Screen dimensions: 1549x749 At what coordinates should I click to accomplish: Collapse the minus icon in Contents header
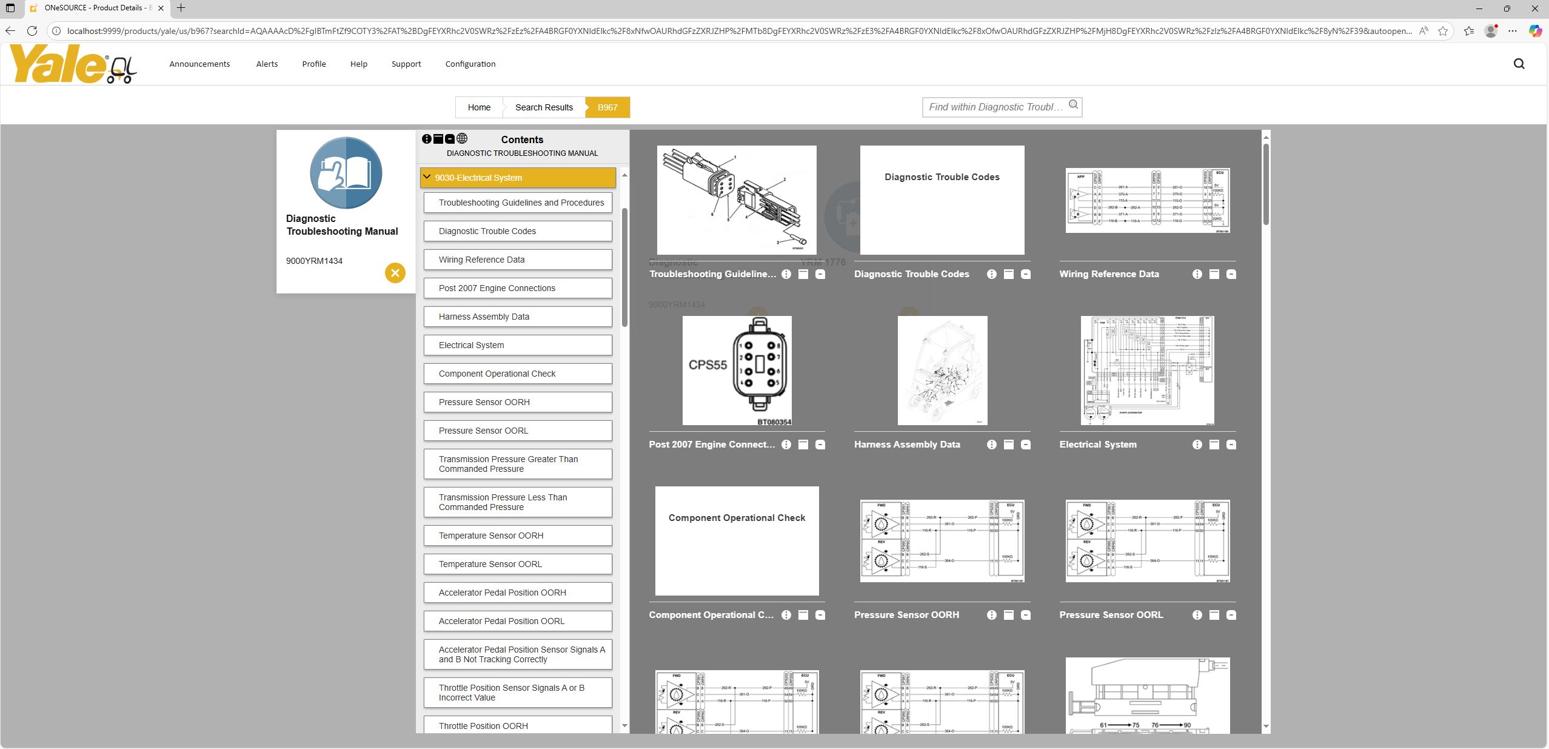click(450, 139)
